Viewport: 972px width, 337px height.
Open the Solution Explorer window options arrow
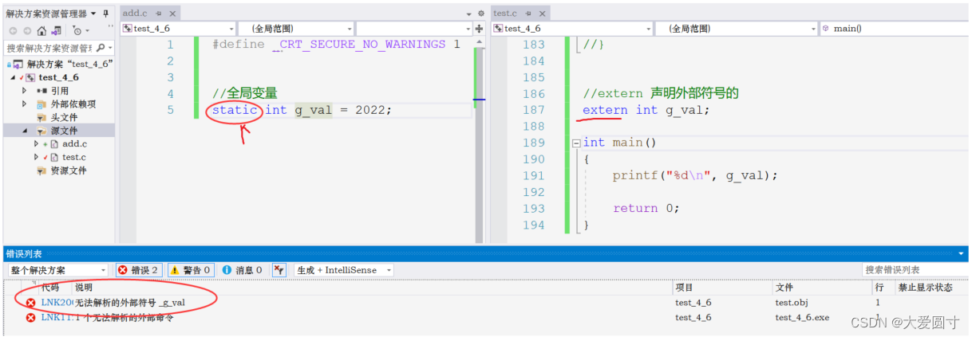click(94, 14)
